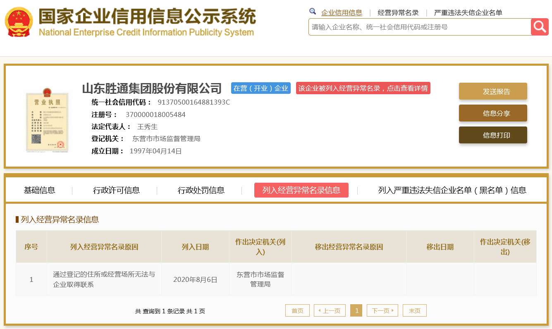552x329 pixels.
Task: Switch to the 行政许可信息 tab
Action: 116,190
